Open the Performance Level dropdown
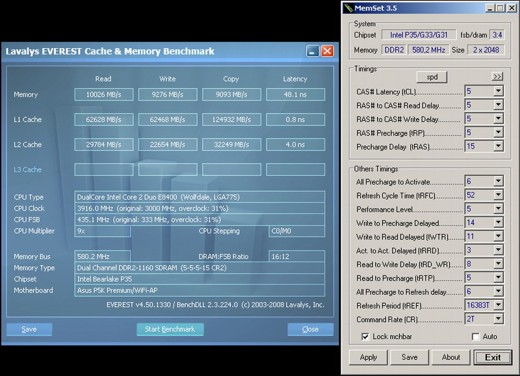Viewport: 520px width, 376px height. (498, 208)
